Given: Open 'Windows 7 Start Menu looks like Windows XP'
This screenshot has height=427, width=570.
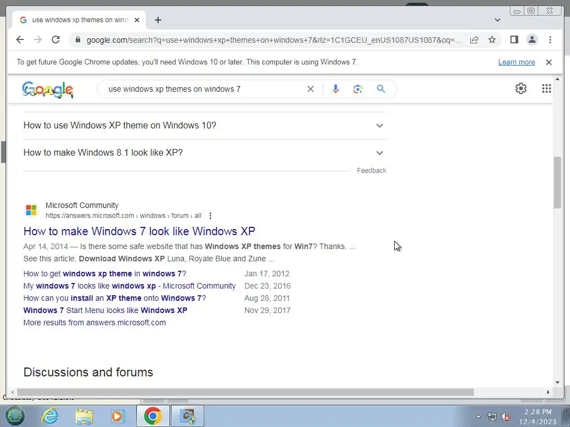Looking at the screenshot, I should tap(105, 310).
